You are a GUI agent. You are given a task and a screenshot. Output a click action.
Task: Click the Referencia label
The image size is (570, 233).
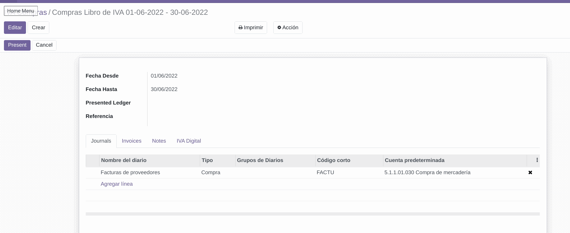tap(99, 116)
